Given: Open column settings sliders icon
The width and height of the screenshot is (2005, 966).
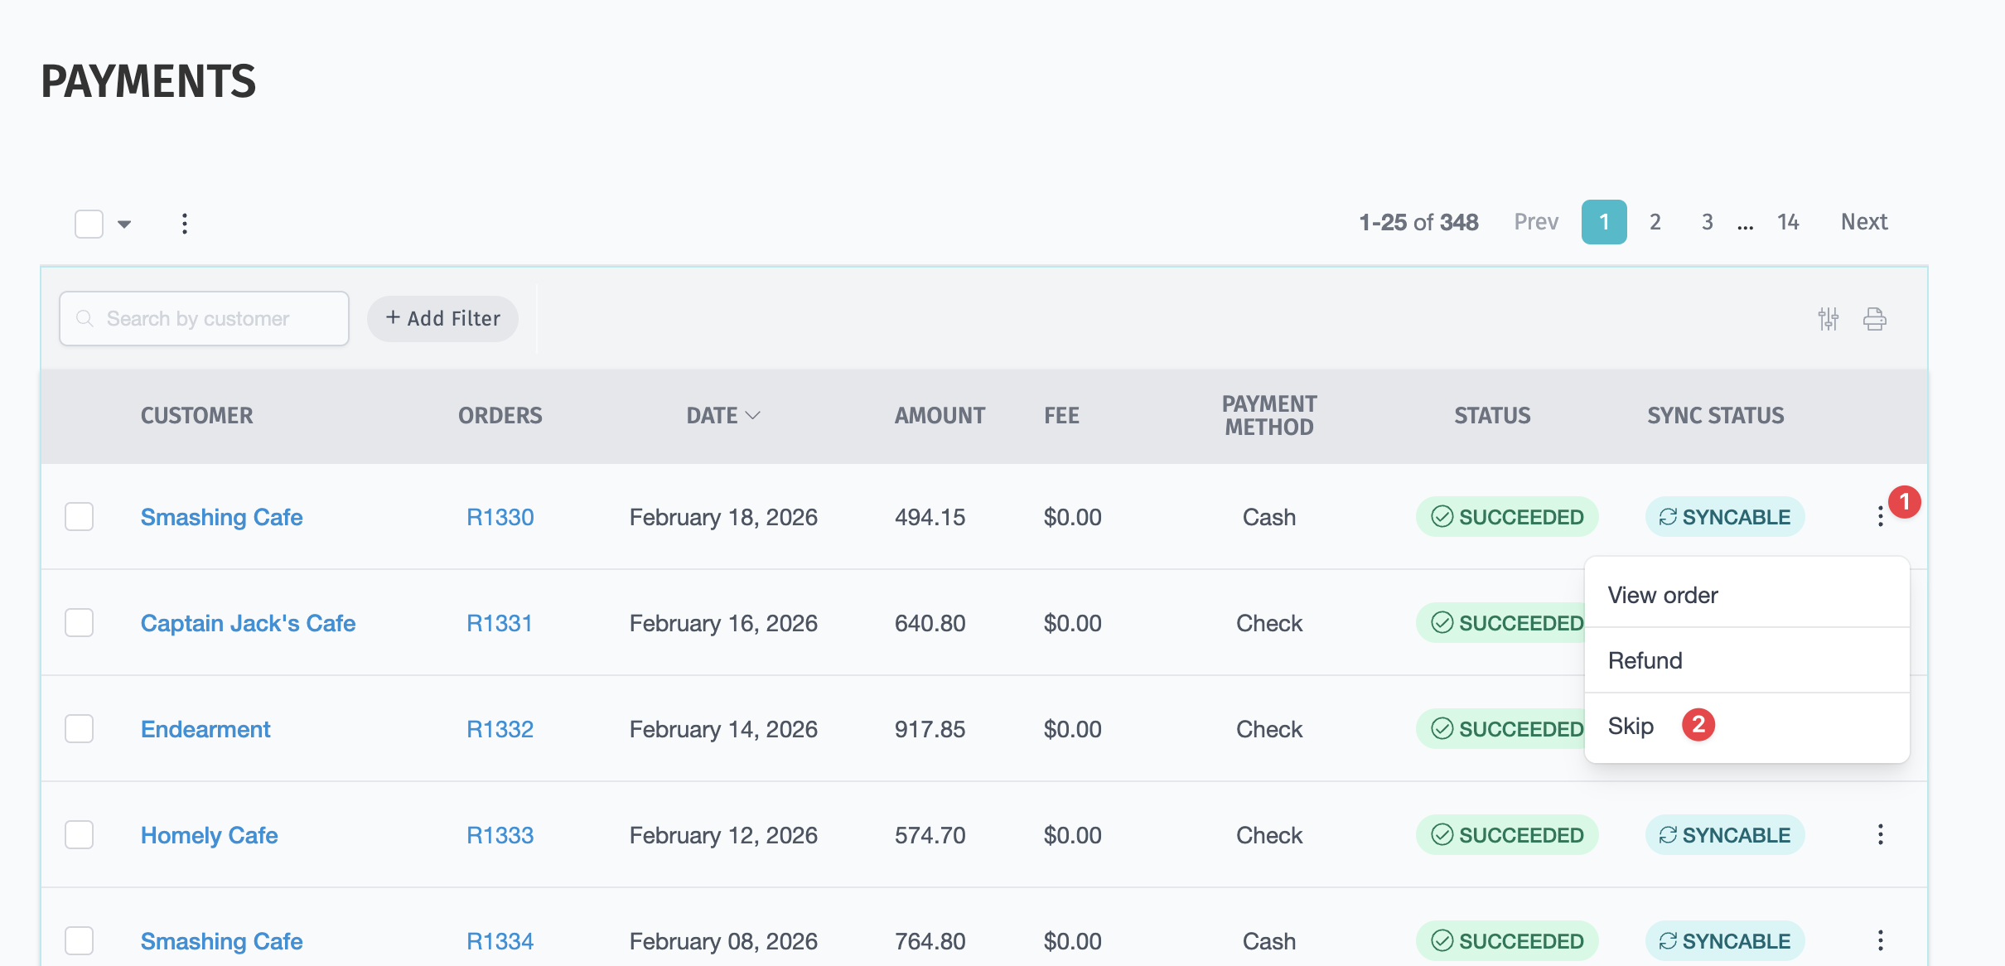Looking at the screenshot, I should (1829, 319).
